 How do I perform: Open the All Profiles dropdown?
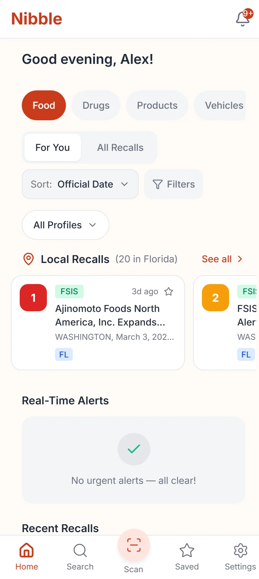[65, 225]
